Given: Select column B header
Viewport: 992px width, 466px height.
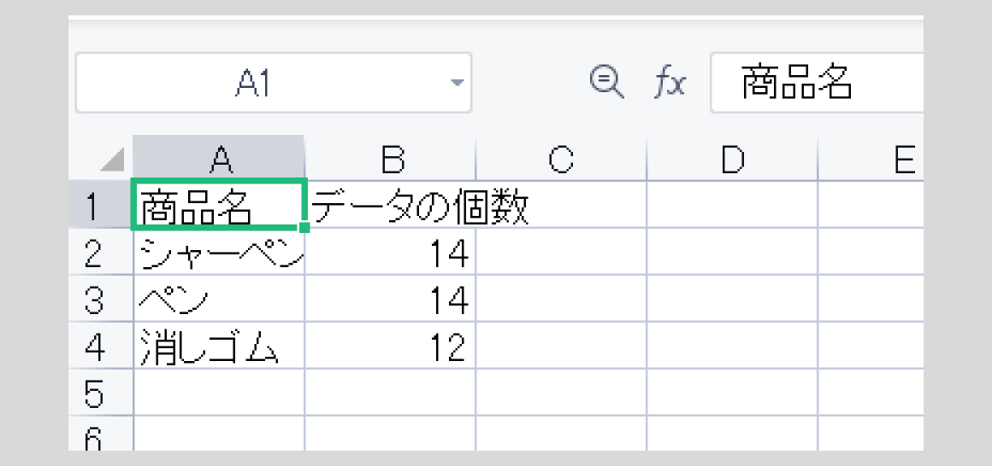Looking at the screenshot, I should coord(390,156).
